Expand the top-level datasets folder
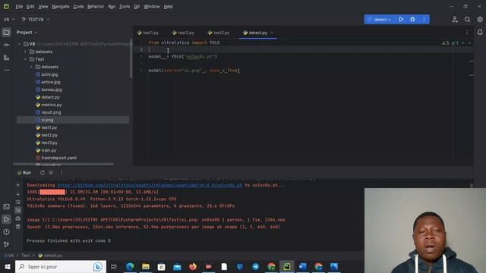 pos(25,52)
